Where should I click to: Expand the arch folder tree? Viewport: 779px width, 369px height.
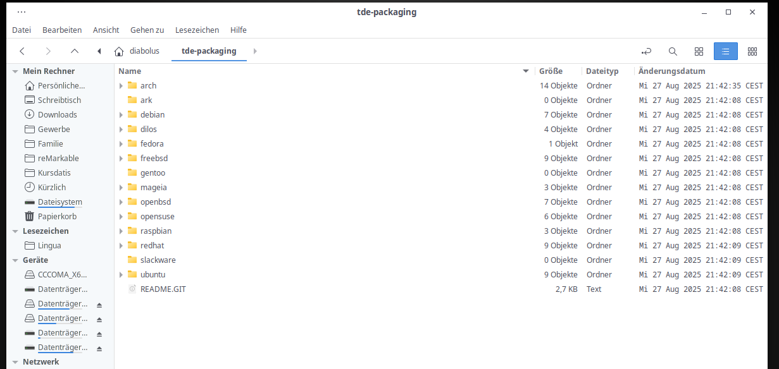pos(122,85)
